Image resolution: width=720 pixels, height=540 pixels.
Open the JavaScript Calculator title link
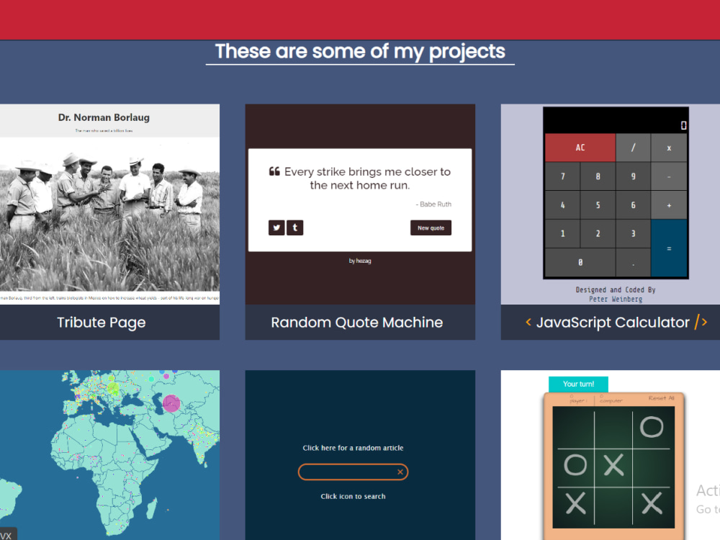616,323
